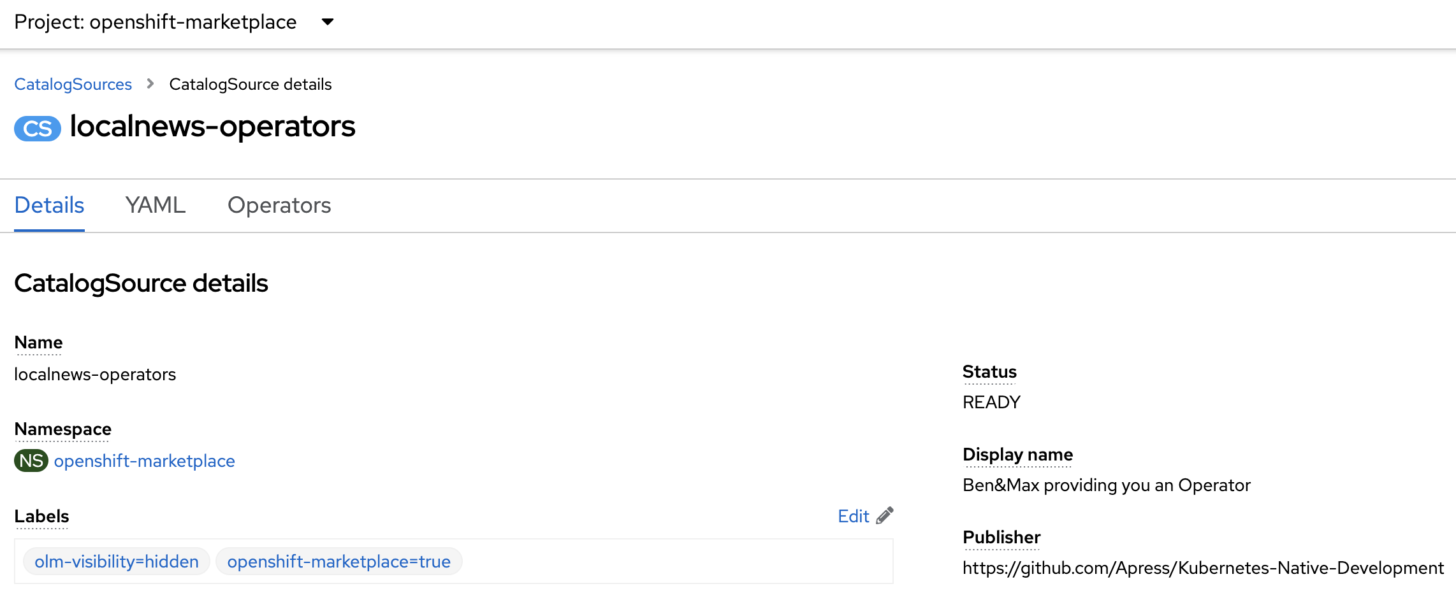This screenshot has width=1456, height=600.
Task: Click the green NS namespace badge
Action: coord(31,461)
